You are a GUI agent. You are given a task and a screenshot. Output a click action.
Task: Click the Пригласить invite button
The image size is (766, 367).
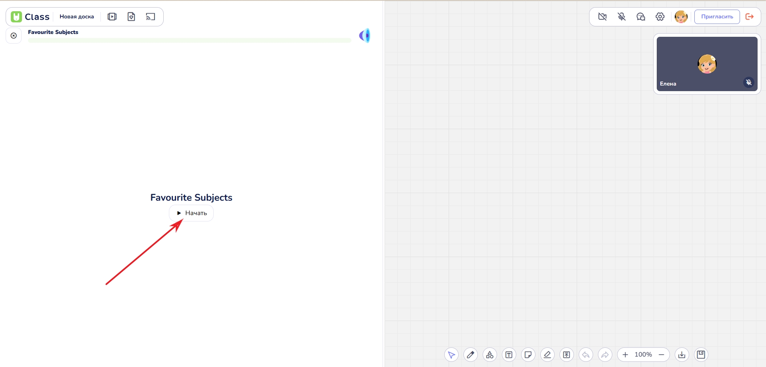(x=717, y=17)
